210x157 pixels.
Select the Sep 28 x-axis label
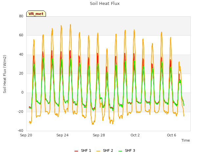pos(99,135)
